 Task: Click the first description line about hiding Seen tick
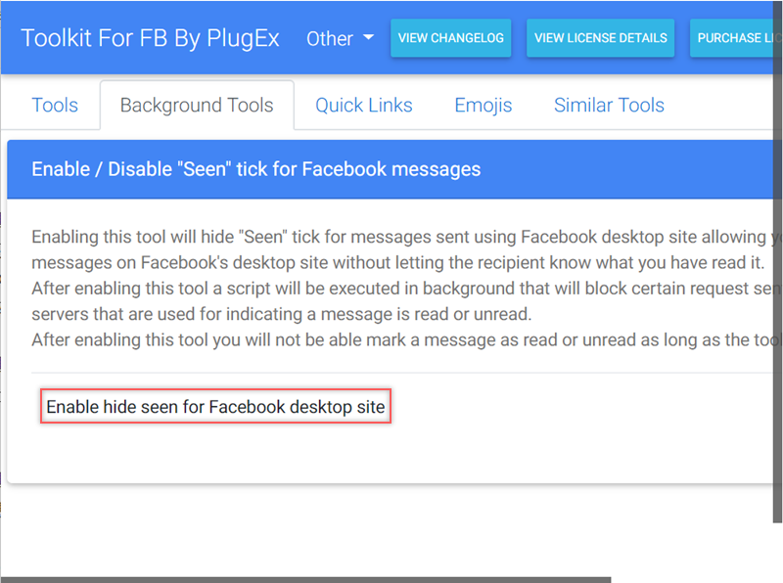(391, 238)
